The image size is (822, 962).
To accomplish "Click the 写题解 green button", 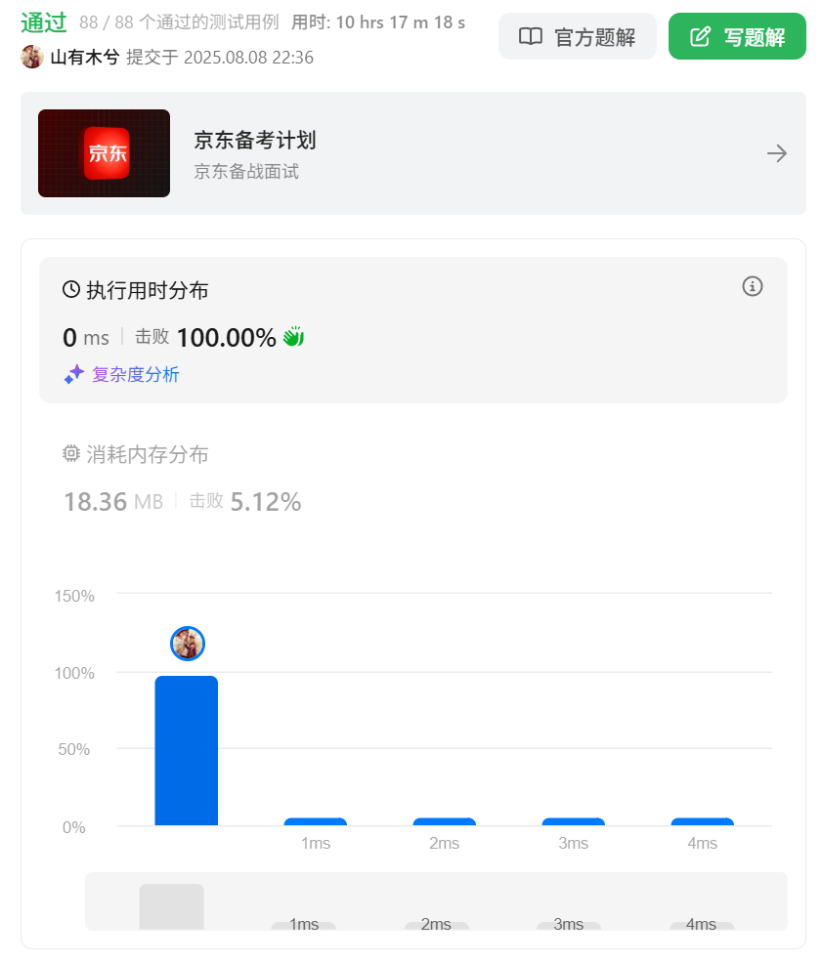I will pos(737,37).
